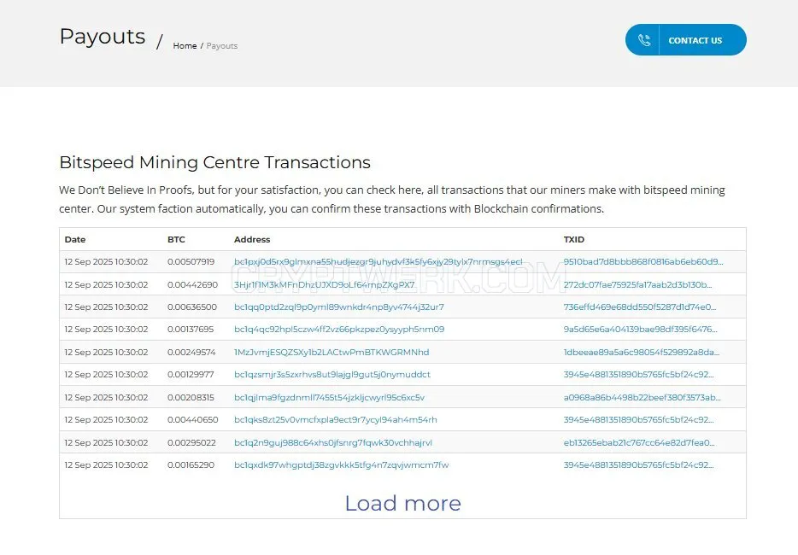Open TXID 272dc07fae75925fa17aab2d3b130b...

[x=637, y=284]
